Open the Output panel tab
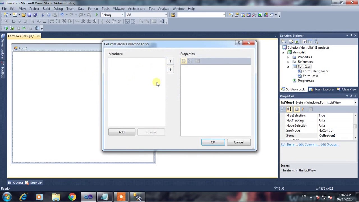Viewport: 359px width, 202px height. pyautogui.click(x=16, y=183)
